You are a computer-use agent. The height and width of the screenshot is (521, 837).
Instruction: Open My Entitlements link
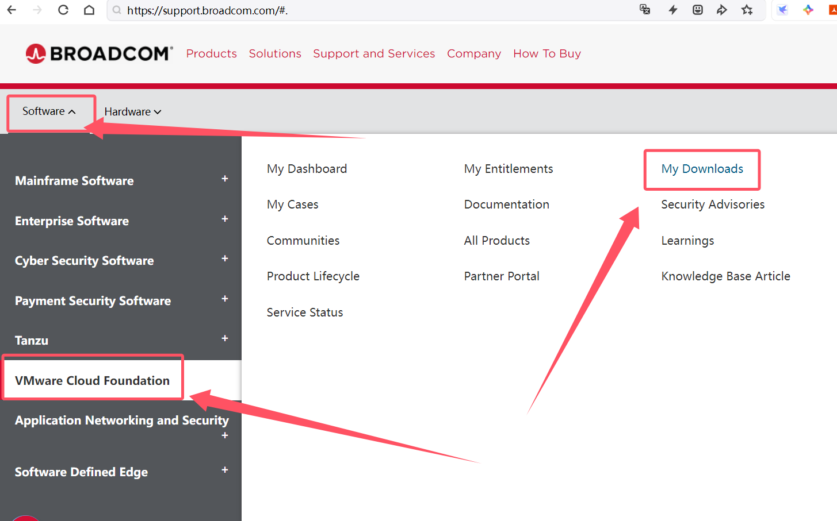(509, 169)
